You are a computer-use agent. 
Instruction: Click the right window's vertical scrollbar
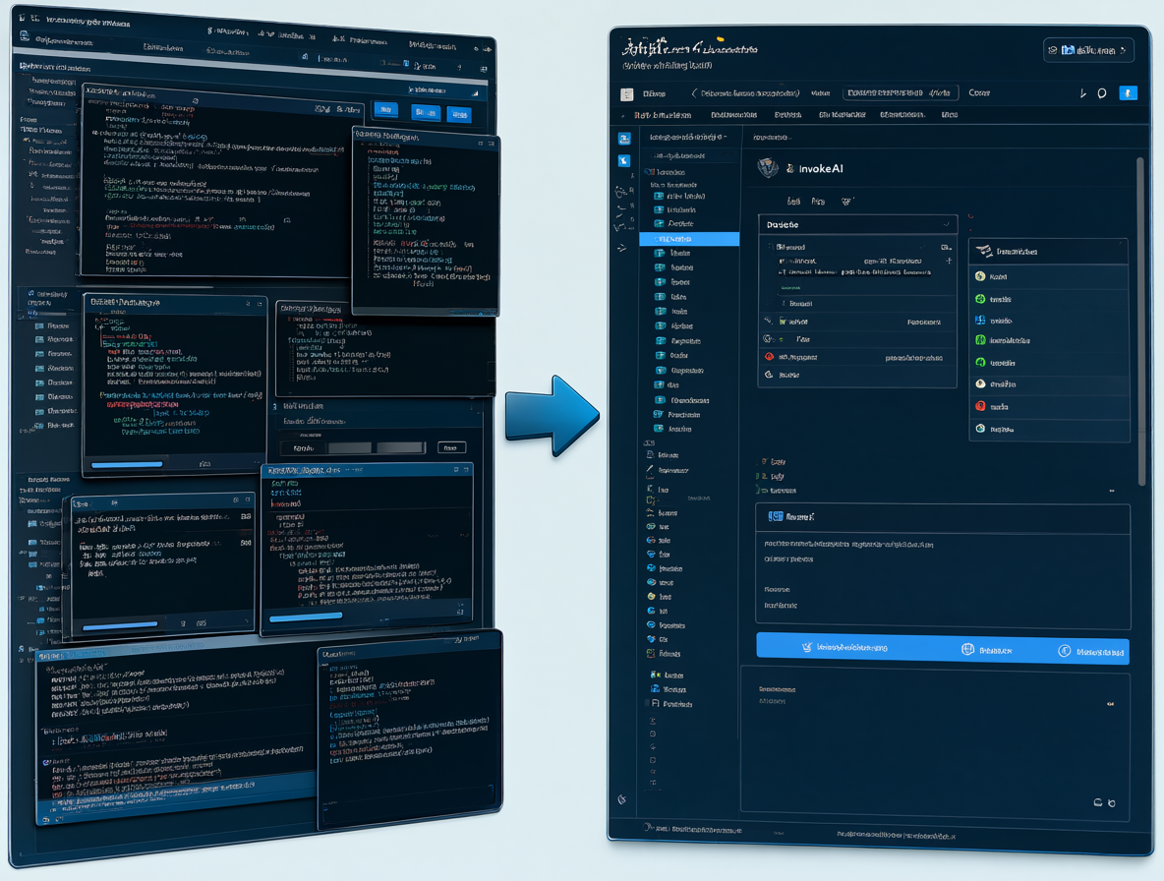(x=1141, y=321)
